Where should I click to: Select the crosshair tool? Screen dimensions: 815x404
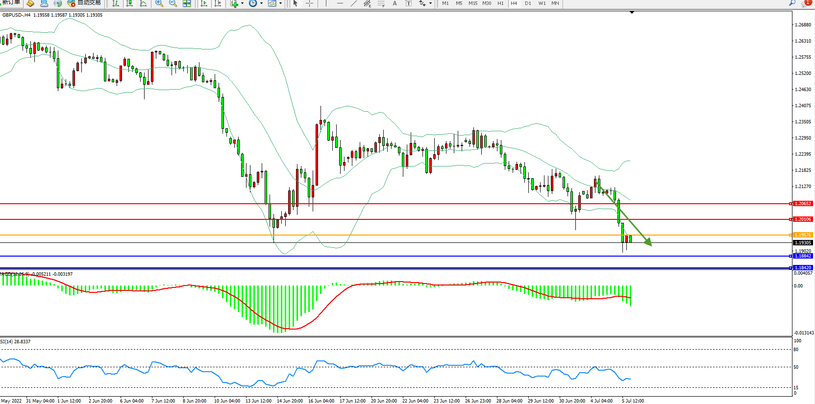pos(310,3)
